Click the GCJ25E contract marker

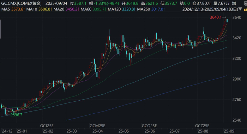[47, 126]
